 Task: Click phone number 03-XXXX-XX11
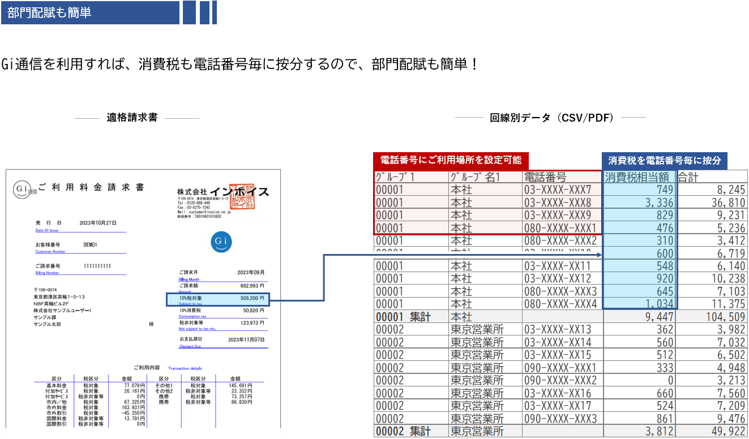tap(557, 266)
